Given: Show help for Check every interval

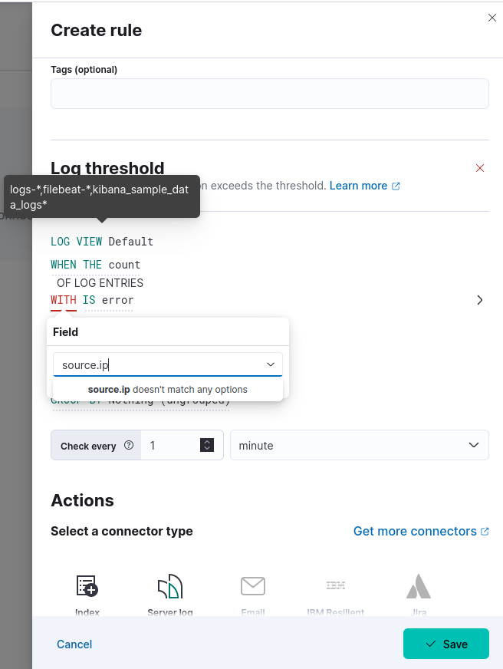Looking at the screenshot, I should point(129,445).
